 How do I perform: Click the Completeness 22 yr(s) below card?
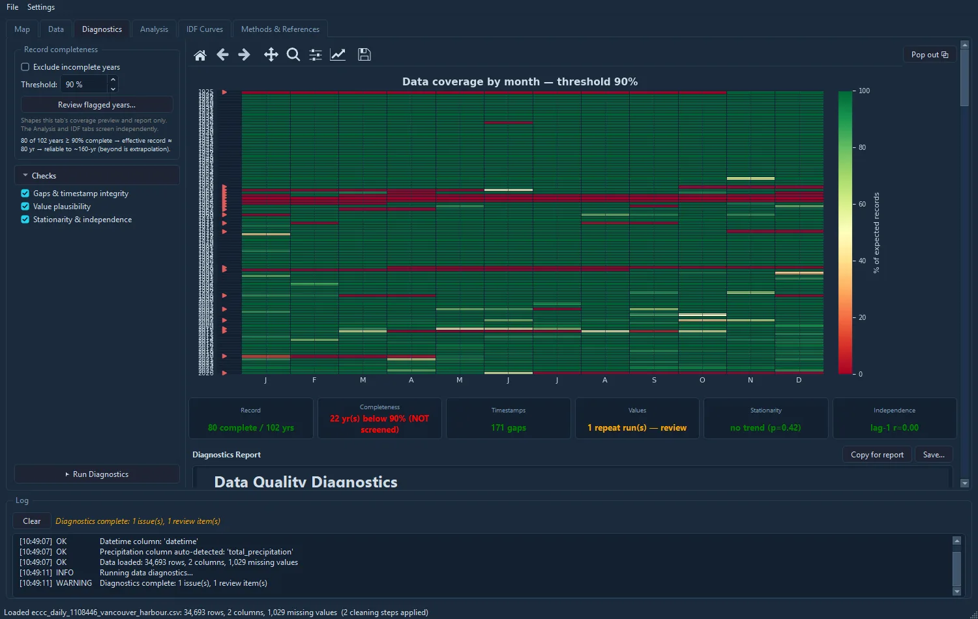(379, 418)
